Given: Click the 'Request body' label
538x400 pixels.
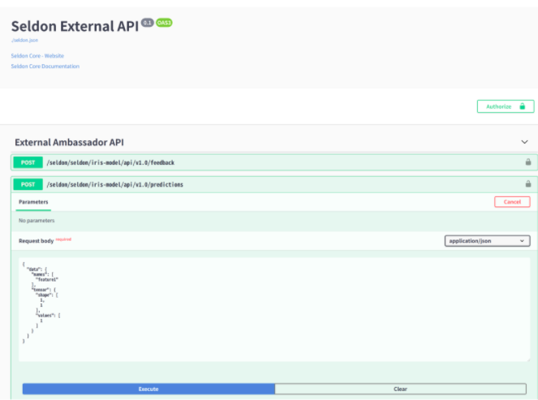Looking at the screenshot, I should pos(36,241).
